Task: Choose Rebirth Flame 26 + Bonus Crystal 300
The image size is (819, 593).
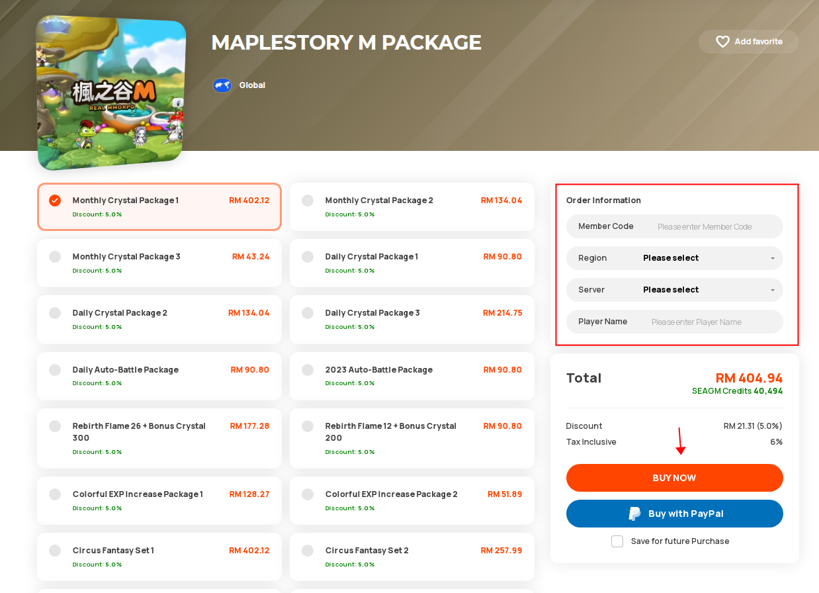Action: point(159,438)
